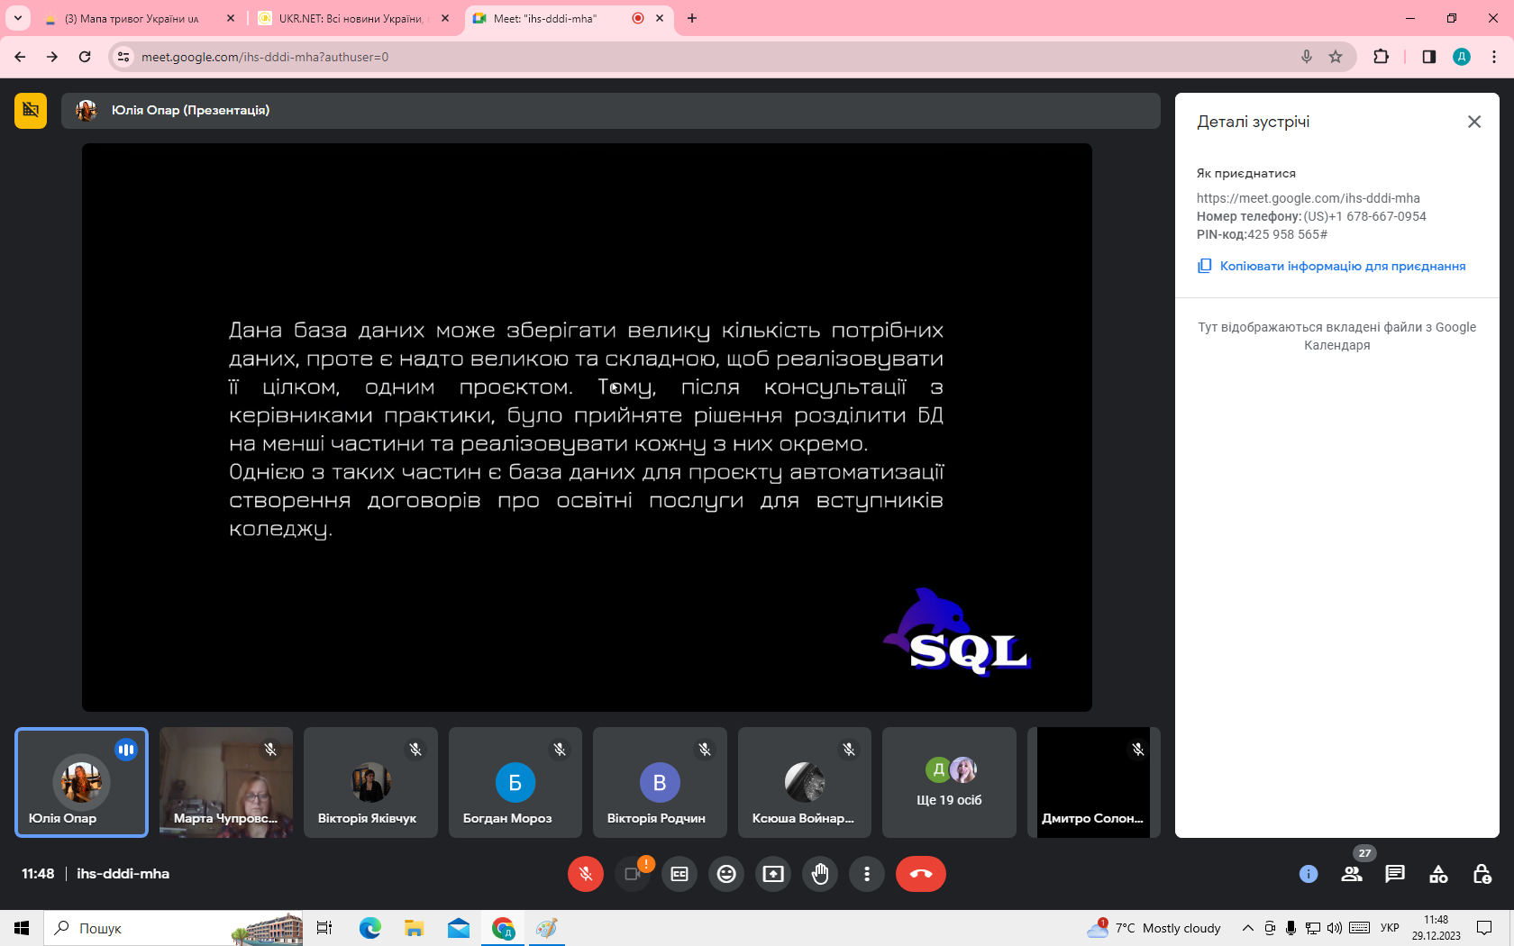Show the participants list
The image size is (1514, 946).
pos(1352,874)
